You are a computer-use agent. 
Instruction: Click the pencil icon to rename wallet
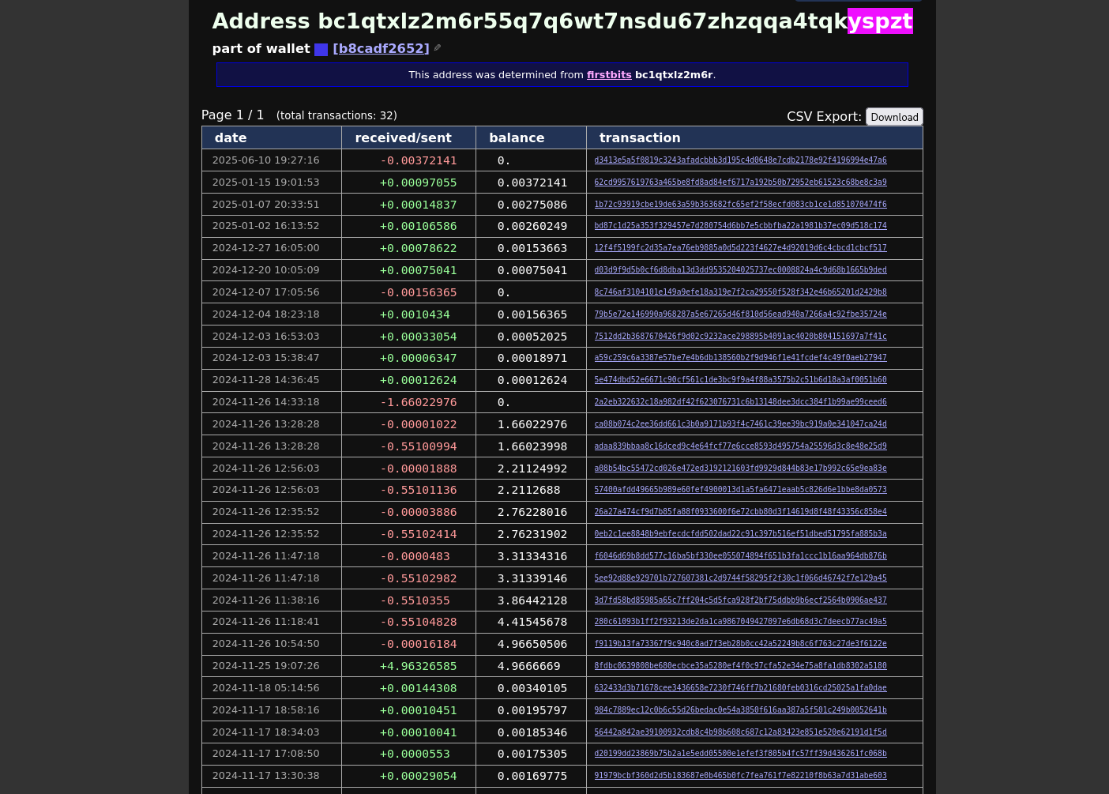pos(438,48)
